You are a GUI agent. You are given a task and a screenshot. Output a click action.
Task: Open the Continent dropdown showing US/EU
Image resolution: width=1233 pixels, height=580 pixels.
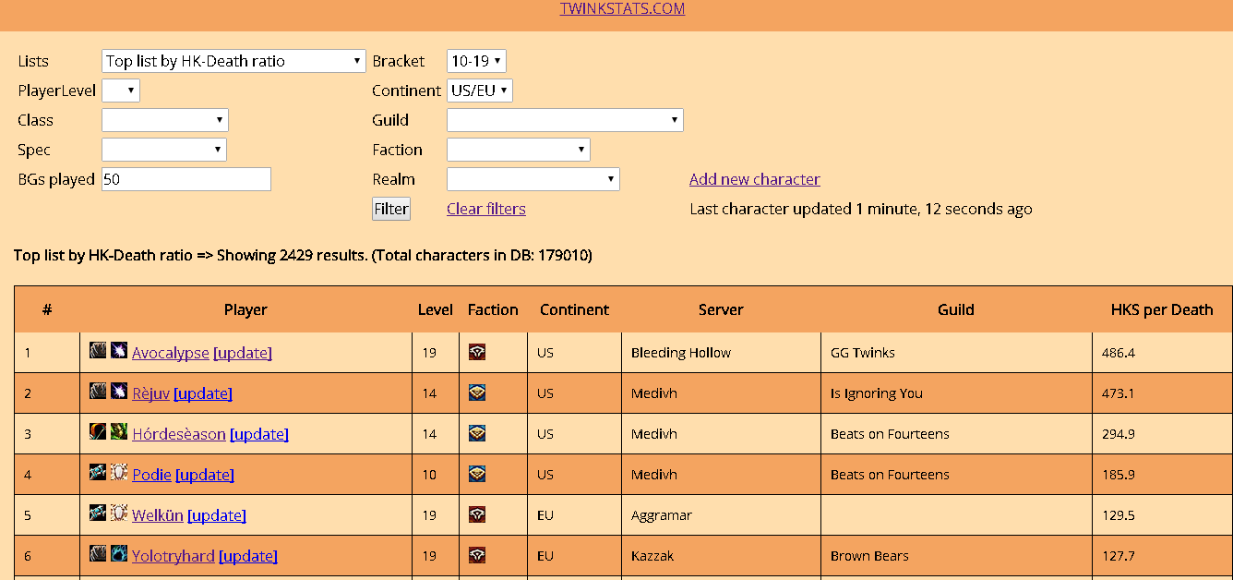point(479,91)
